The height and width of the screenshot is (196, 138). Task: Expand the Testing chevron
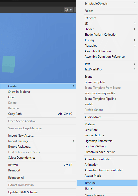tap(135, 40)
